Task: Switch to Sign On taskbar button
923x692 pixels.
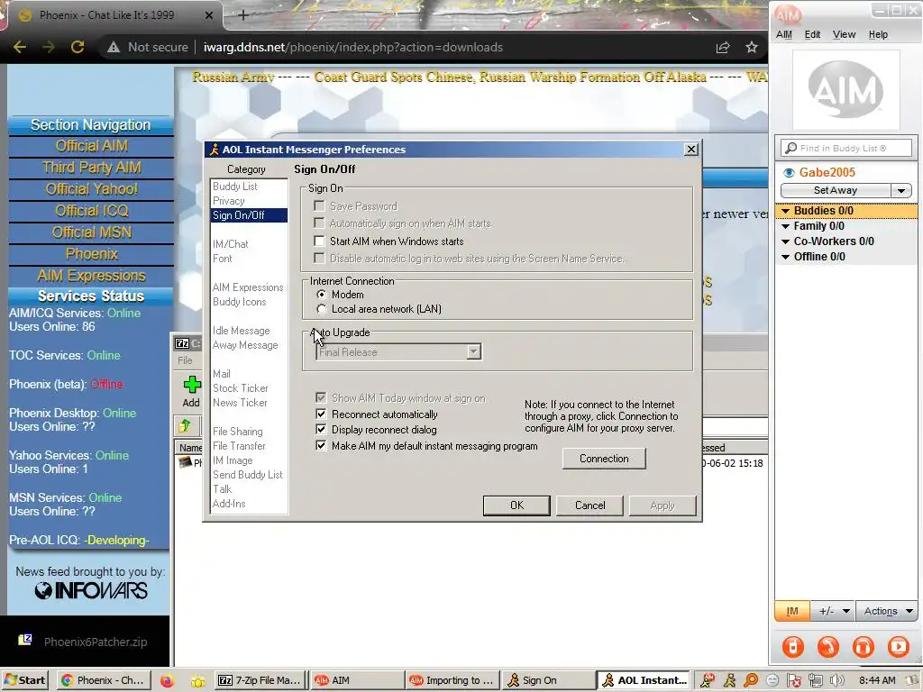Action: point(549,680)
